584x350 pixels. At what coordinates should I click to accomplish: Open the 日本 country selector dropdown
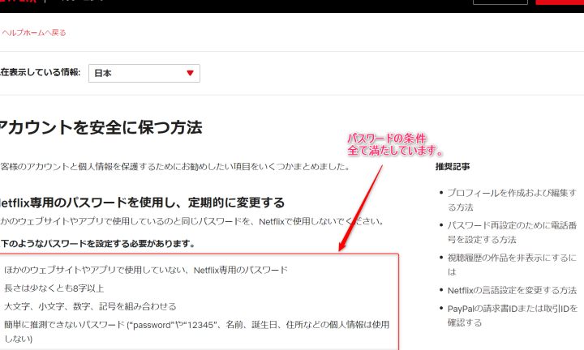(144, 73)
